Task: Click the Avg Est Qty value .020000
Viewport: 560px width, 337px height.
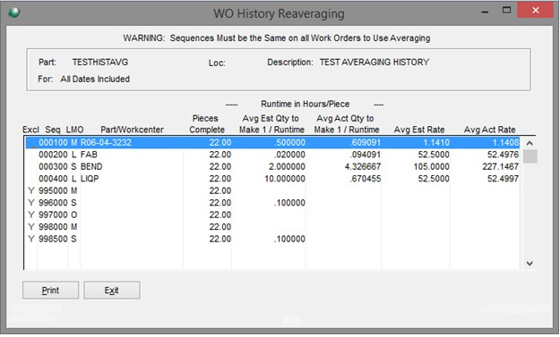Action: click(x=289, y=155)
